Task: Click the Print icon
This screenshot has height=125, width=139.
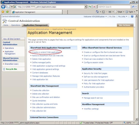Action: [110, 12]
